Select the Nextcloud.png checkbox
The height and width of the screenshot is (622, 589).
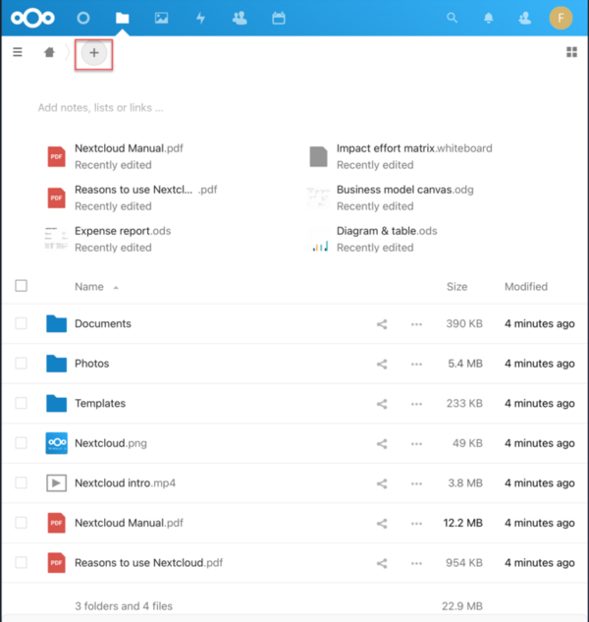[x=21, y=443]
